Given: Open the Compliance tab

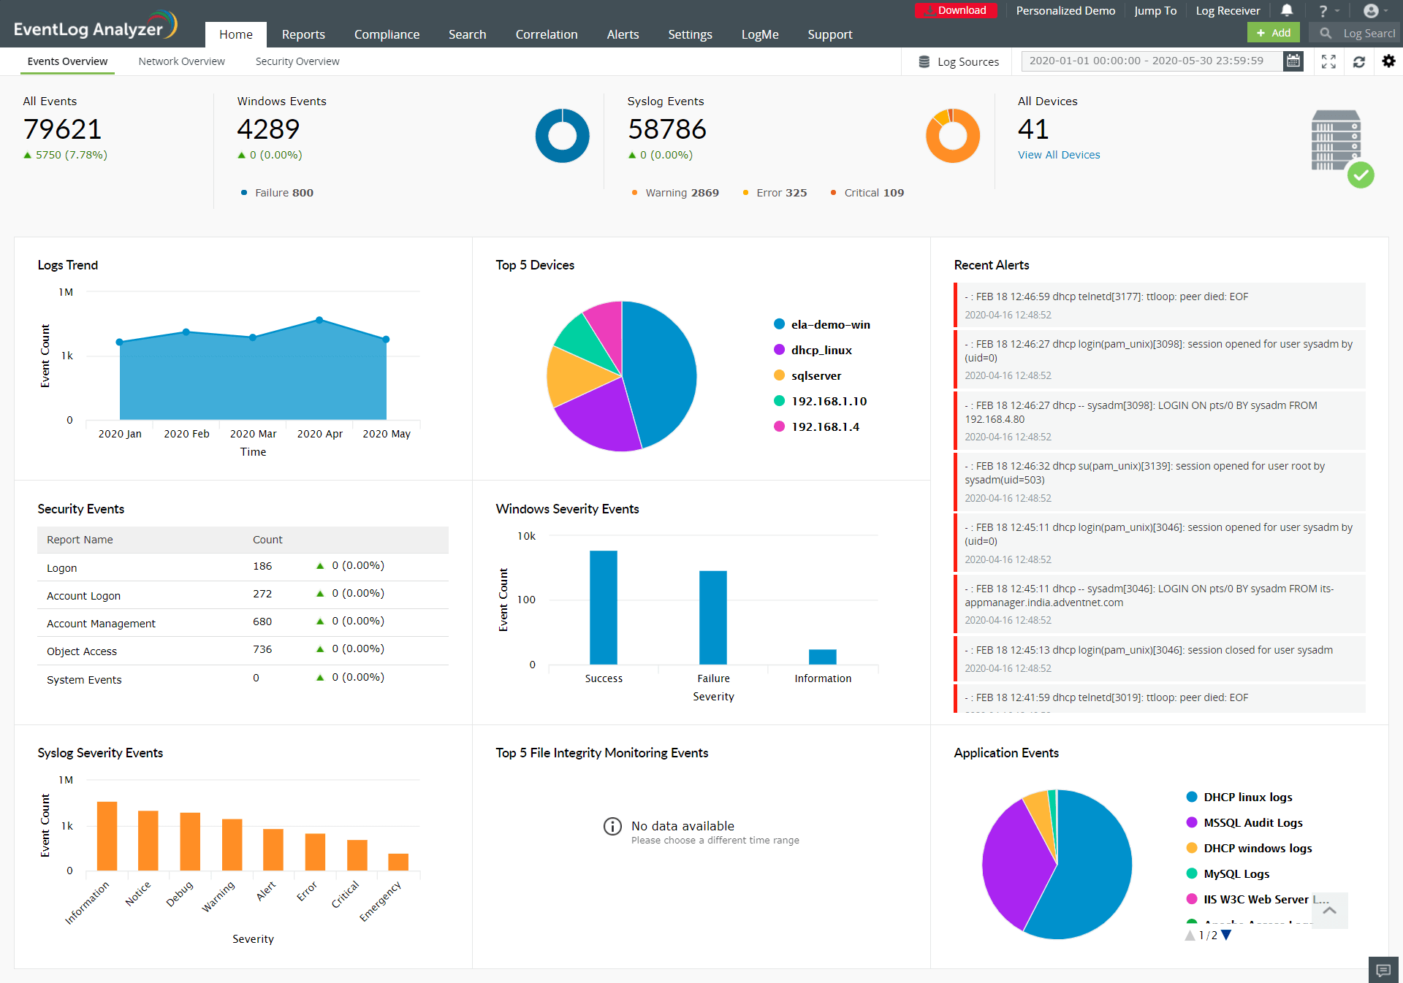Looking at the screenshot, I should pyautogui.click(x=387, y=34).
